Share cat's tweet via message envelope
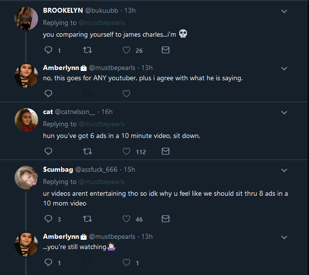The width and height of the screenshot is (309, 275). [165, 151]
